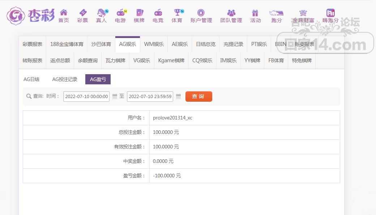Select the 彩票报表 tab
The image size is (376, 215).
pyautogui.click(x=32, y=44)
